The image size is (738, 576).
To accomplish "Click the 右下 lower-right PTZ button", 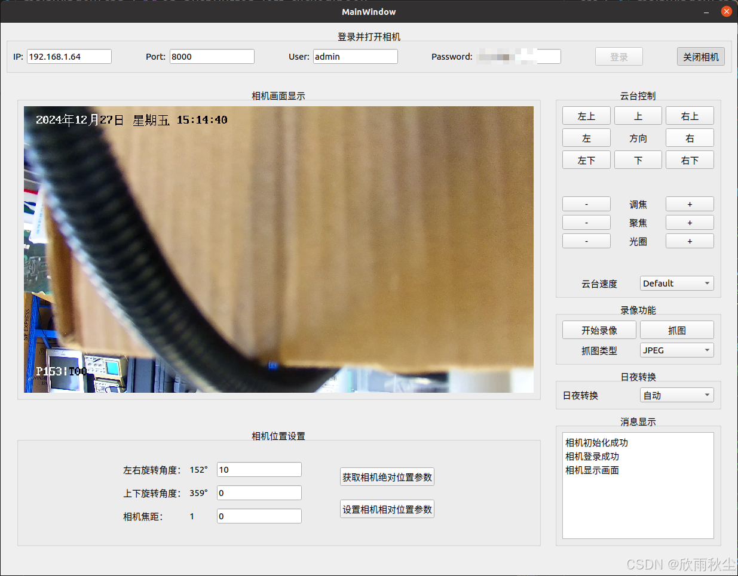I will tap(690, 159).
